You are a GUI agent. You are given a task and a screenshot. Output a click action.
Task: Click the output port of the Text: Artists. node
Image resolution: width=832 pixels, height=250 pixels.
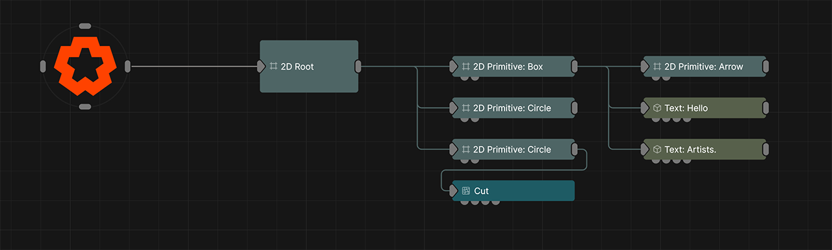click(766, 149)
